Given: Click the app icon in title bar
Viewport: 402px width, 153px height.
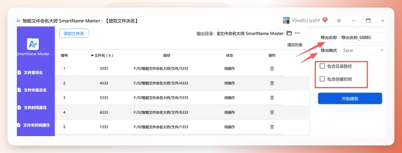Looking at the screenshot, I should (18, 21).
